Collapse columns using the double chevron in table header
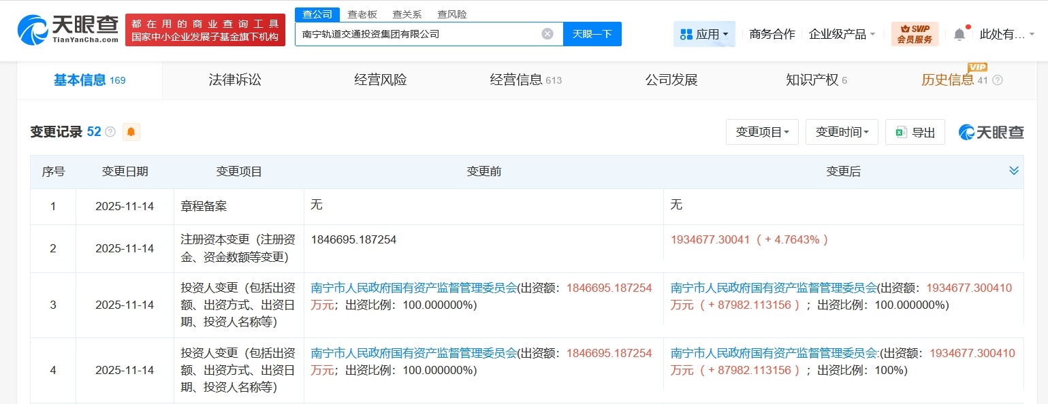Image resolution: width=1048 pixels, height=404 pixels. point(1013,171)
